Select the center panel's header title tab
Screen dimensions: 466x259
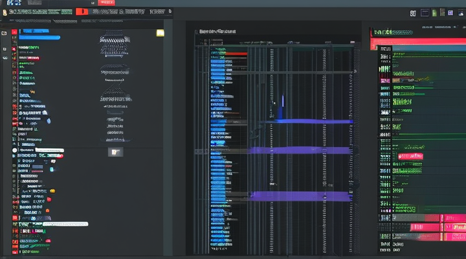(217, 30)
